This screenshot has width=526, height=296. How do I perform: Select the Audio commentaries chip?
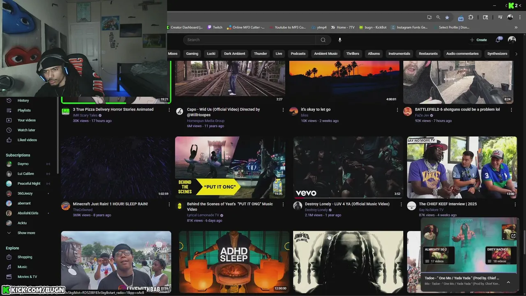point(462,53)
